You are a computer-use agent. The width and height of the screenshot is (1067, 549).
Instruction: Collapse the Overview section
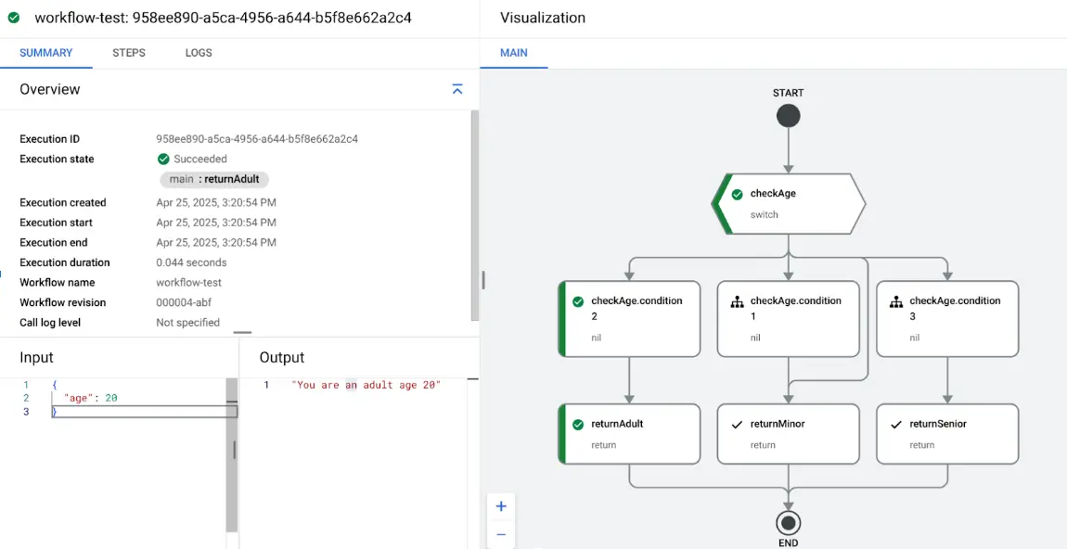pos(456,89)
